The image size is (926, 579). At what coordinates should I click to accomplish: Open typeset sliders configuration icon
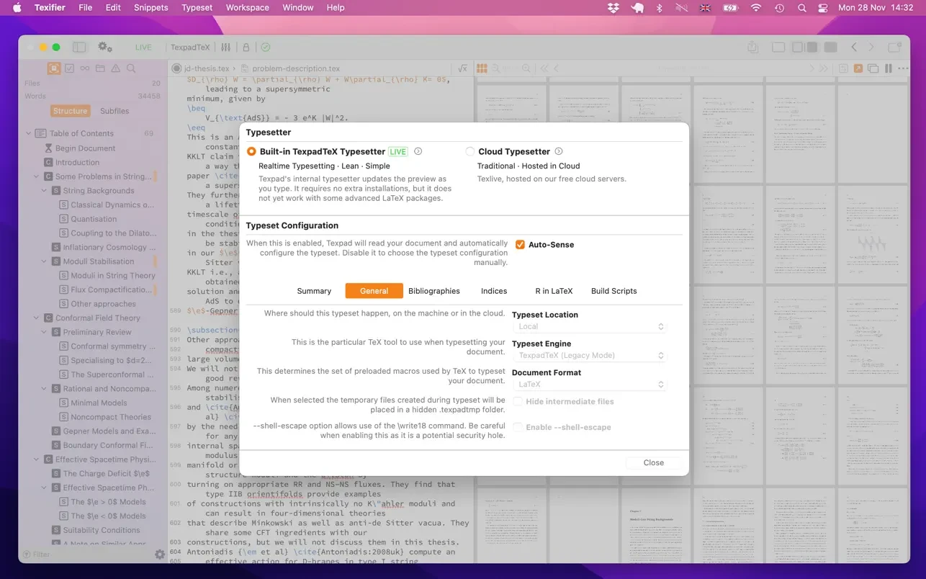point(226,48)
